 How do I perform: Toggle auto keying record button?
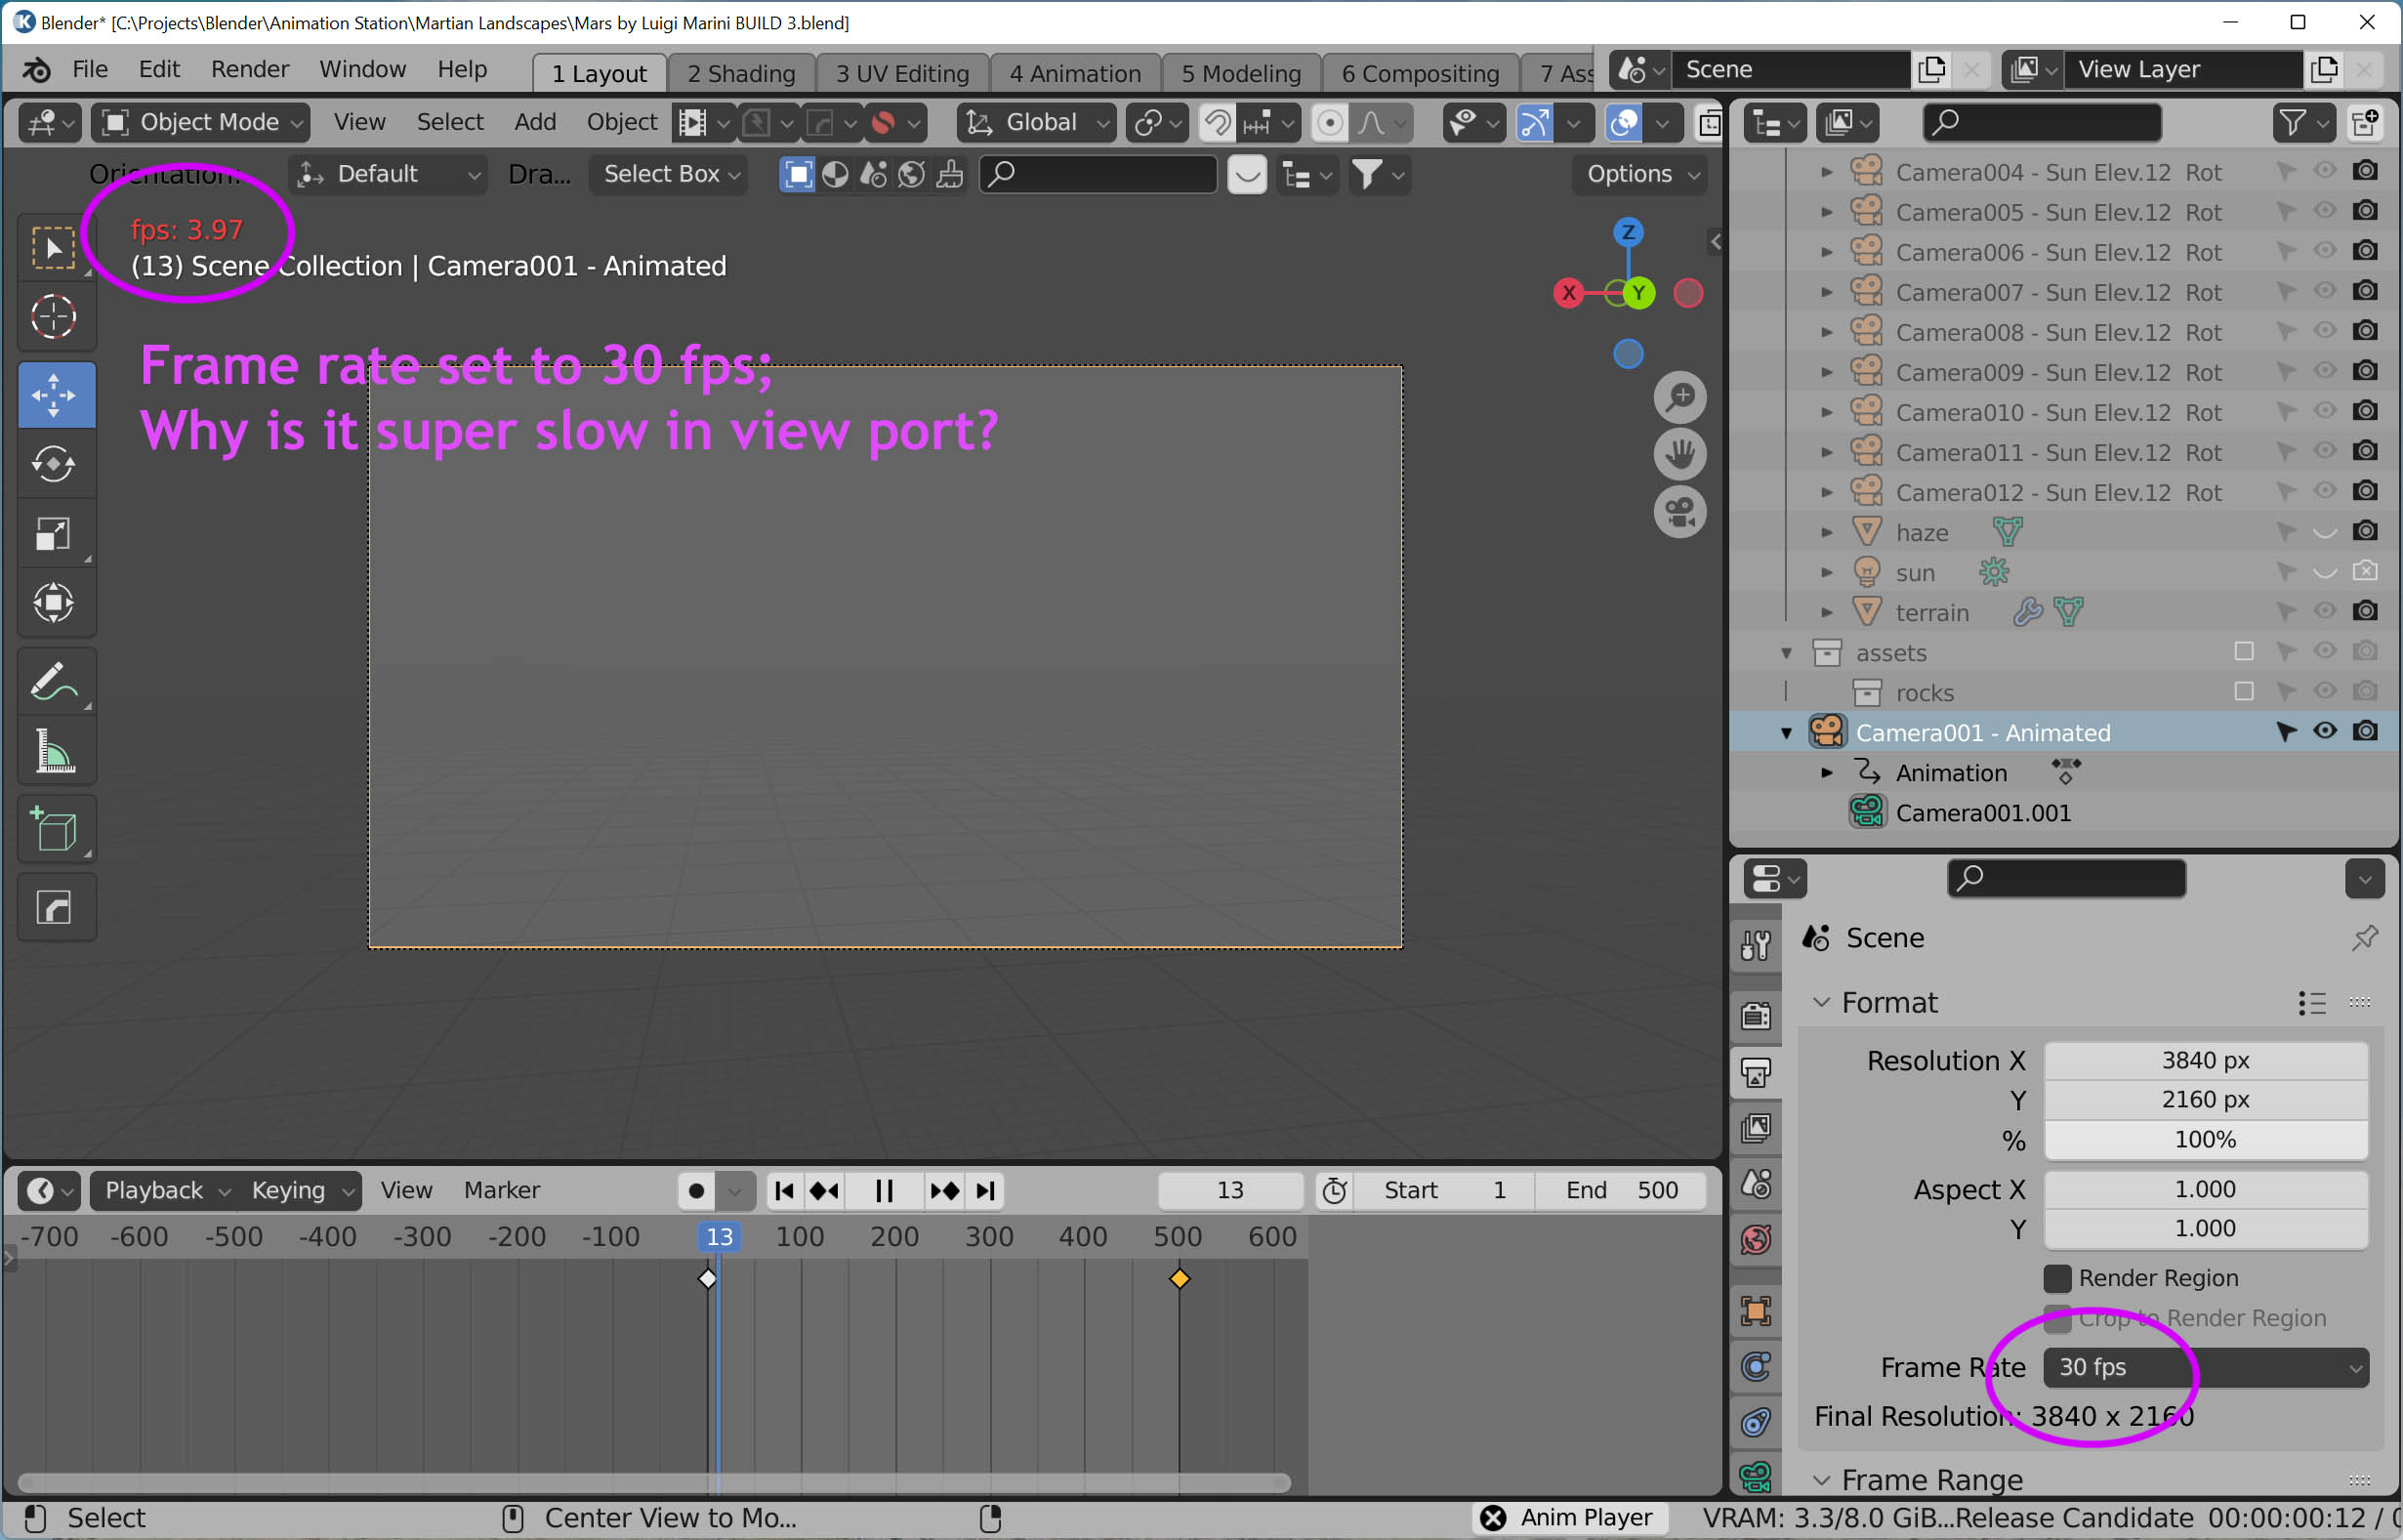click(x=697, y=1190)
